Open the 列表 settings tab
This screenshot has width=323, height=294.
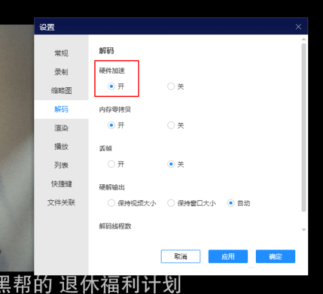pos(61,165)
